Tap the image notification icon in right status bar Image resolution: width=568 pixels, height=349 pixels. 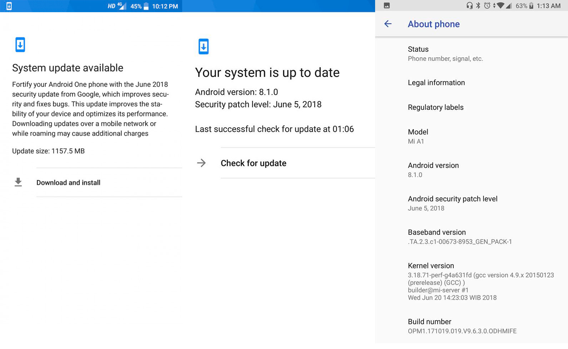point(387,6)
